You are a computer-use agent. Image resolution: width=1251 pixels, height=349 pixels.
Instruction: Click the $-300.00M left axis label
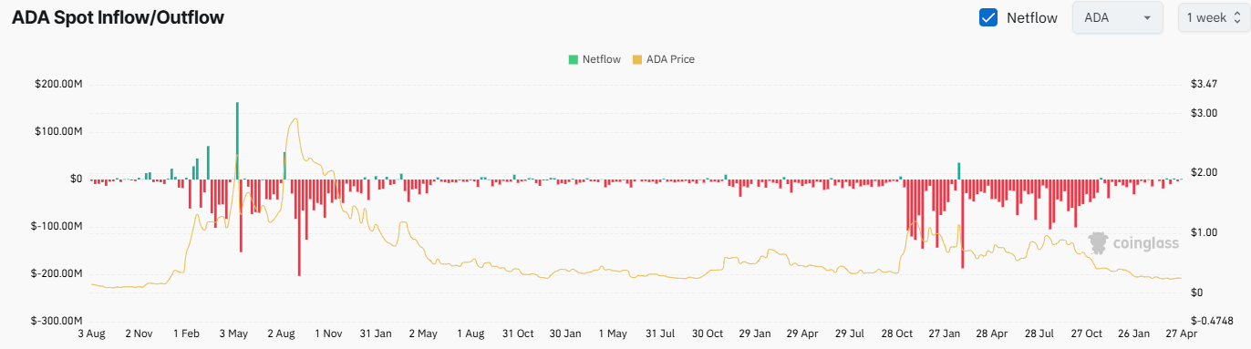[56, 322]
